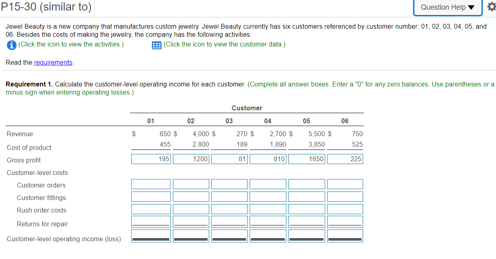Select the Gross profit box showing 1200
This screenshot has height=259, width=496.
pyautogui.click(x=191, y=159)
